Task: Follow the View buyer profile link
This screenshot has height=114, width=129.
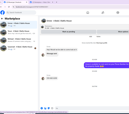Action: 102,43
